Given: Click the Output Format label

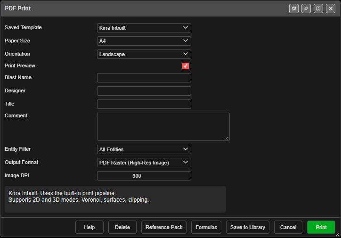Looking at the screenshot, I should 21,162.
